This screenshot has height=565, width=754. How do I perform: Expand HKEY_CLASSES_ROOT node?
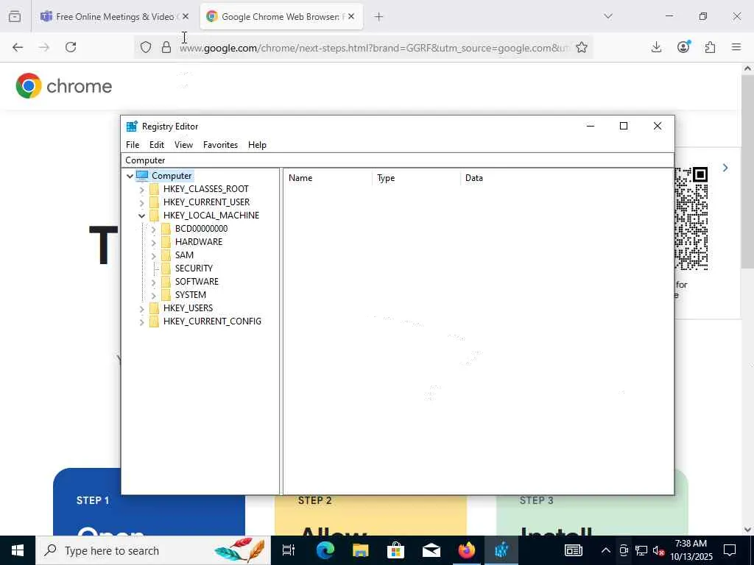(142, 190)
